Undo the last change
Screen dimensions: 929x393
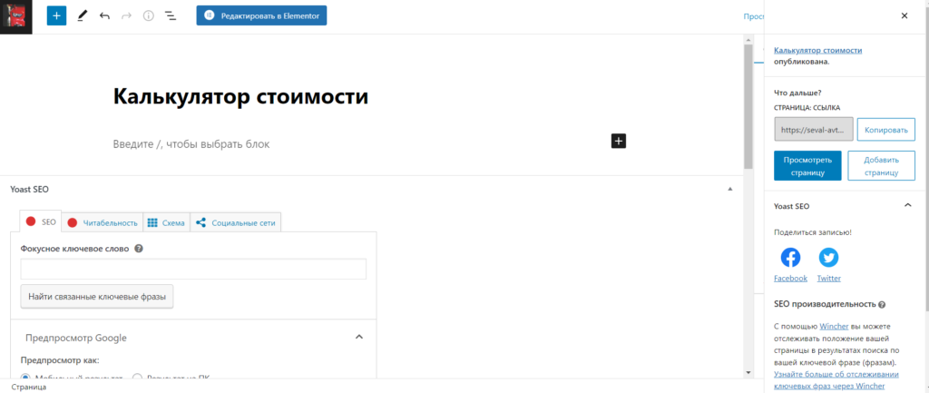click(x=105, y=16)
